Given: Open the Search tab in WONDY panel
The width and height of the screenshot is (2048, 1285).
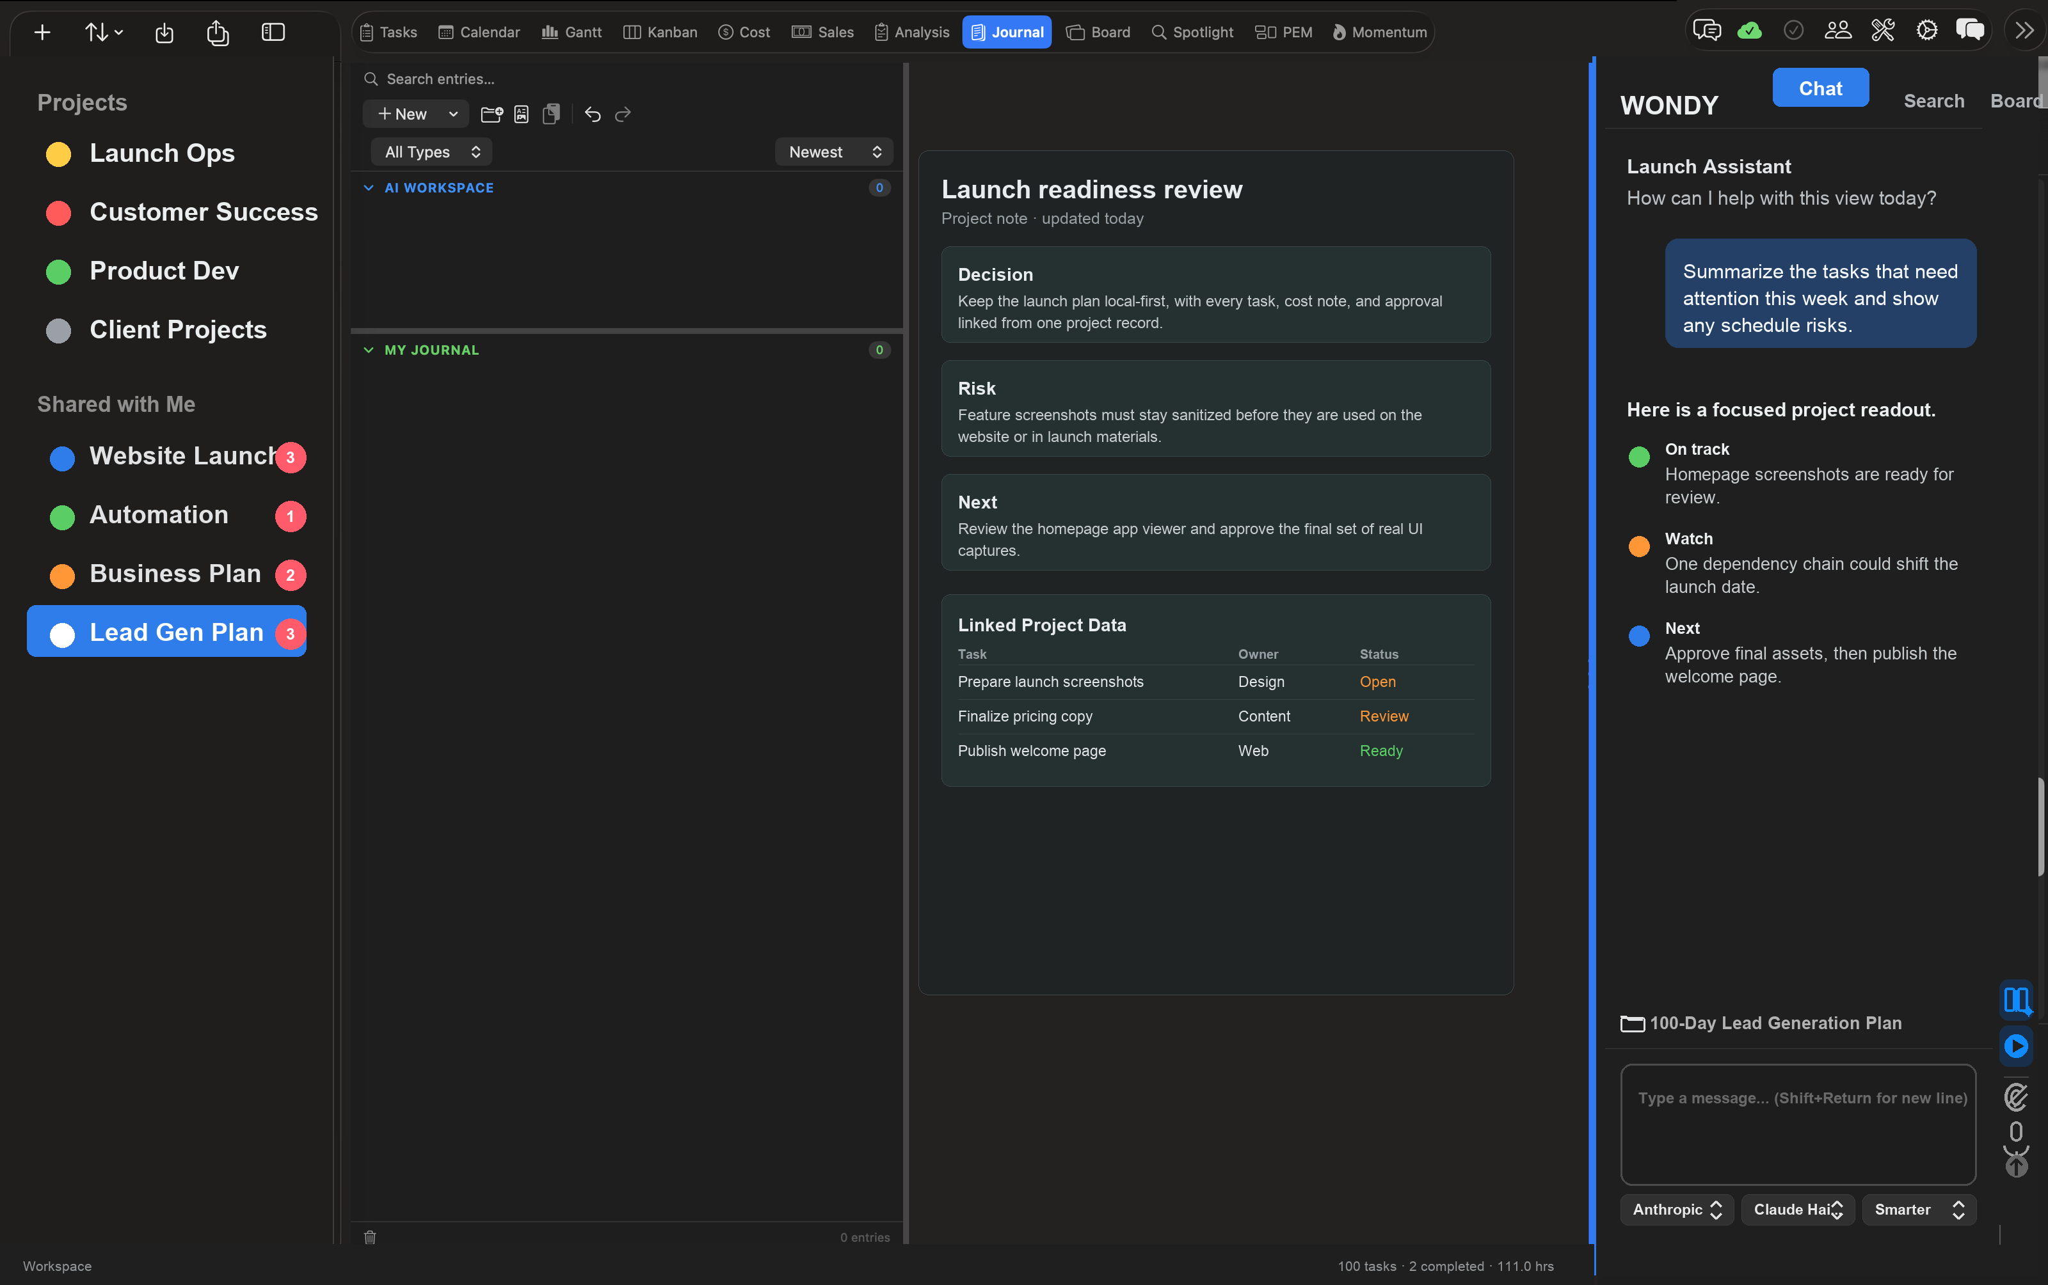Looking at the screenshot, I should point(1933,101).
